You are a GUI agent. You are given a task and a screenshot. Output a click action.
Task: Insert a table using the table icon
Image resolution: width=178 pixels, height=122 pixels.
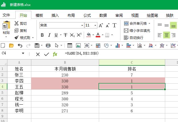point(70,46)
